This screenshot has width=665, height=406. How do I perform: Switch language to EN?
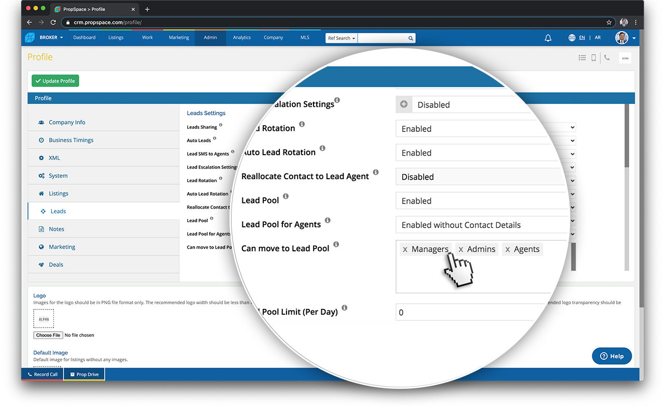582,38
